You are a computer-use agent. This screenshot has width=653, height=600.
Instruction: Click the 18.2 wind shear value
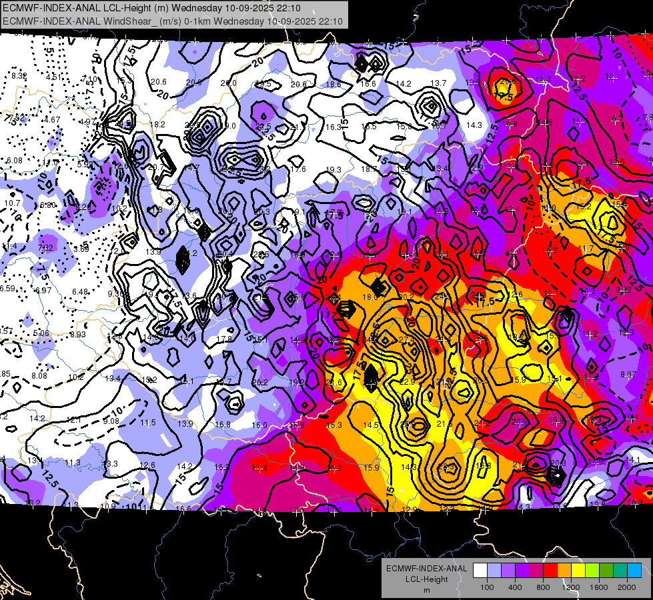(157, 124)
